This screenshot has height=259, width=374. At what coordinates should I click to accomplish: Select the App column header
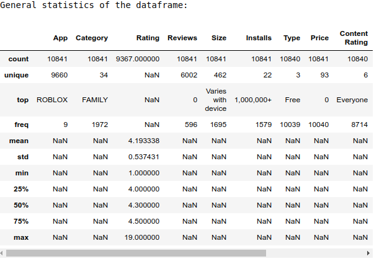tap(60, 38)
